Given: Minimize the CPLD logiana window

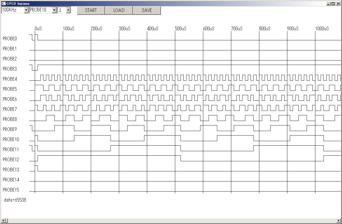Looking at the screenshot, I should click(329, 4).
